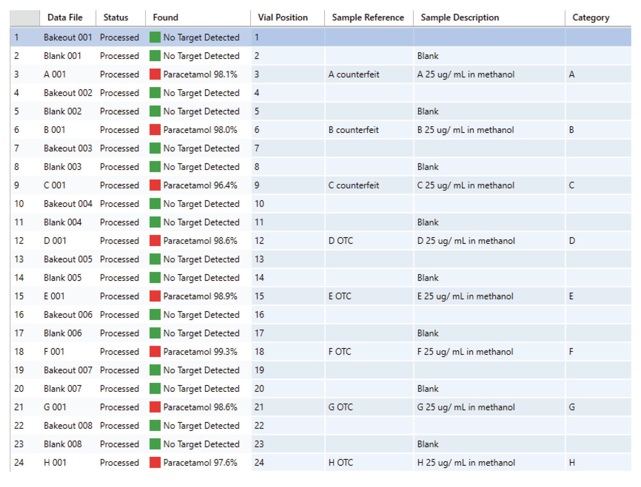
Task: Click 'H 25 ug/ mL in methanol' description
Action: 466,462
